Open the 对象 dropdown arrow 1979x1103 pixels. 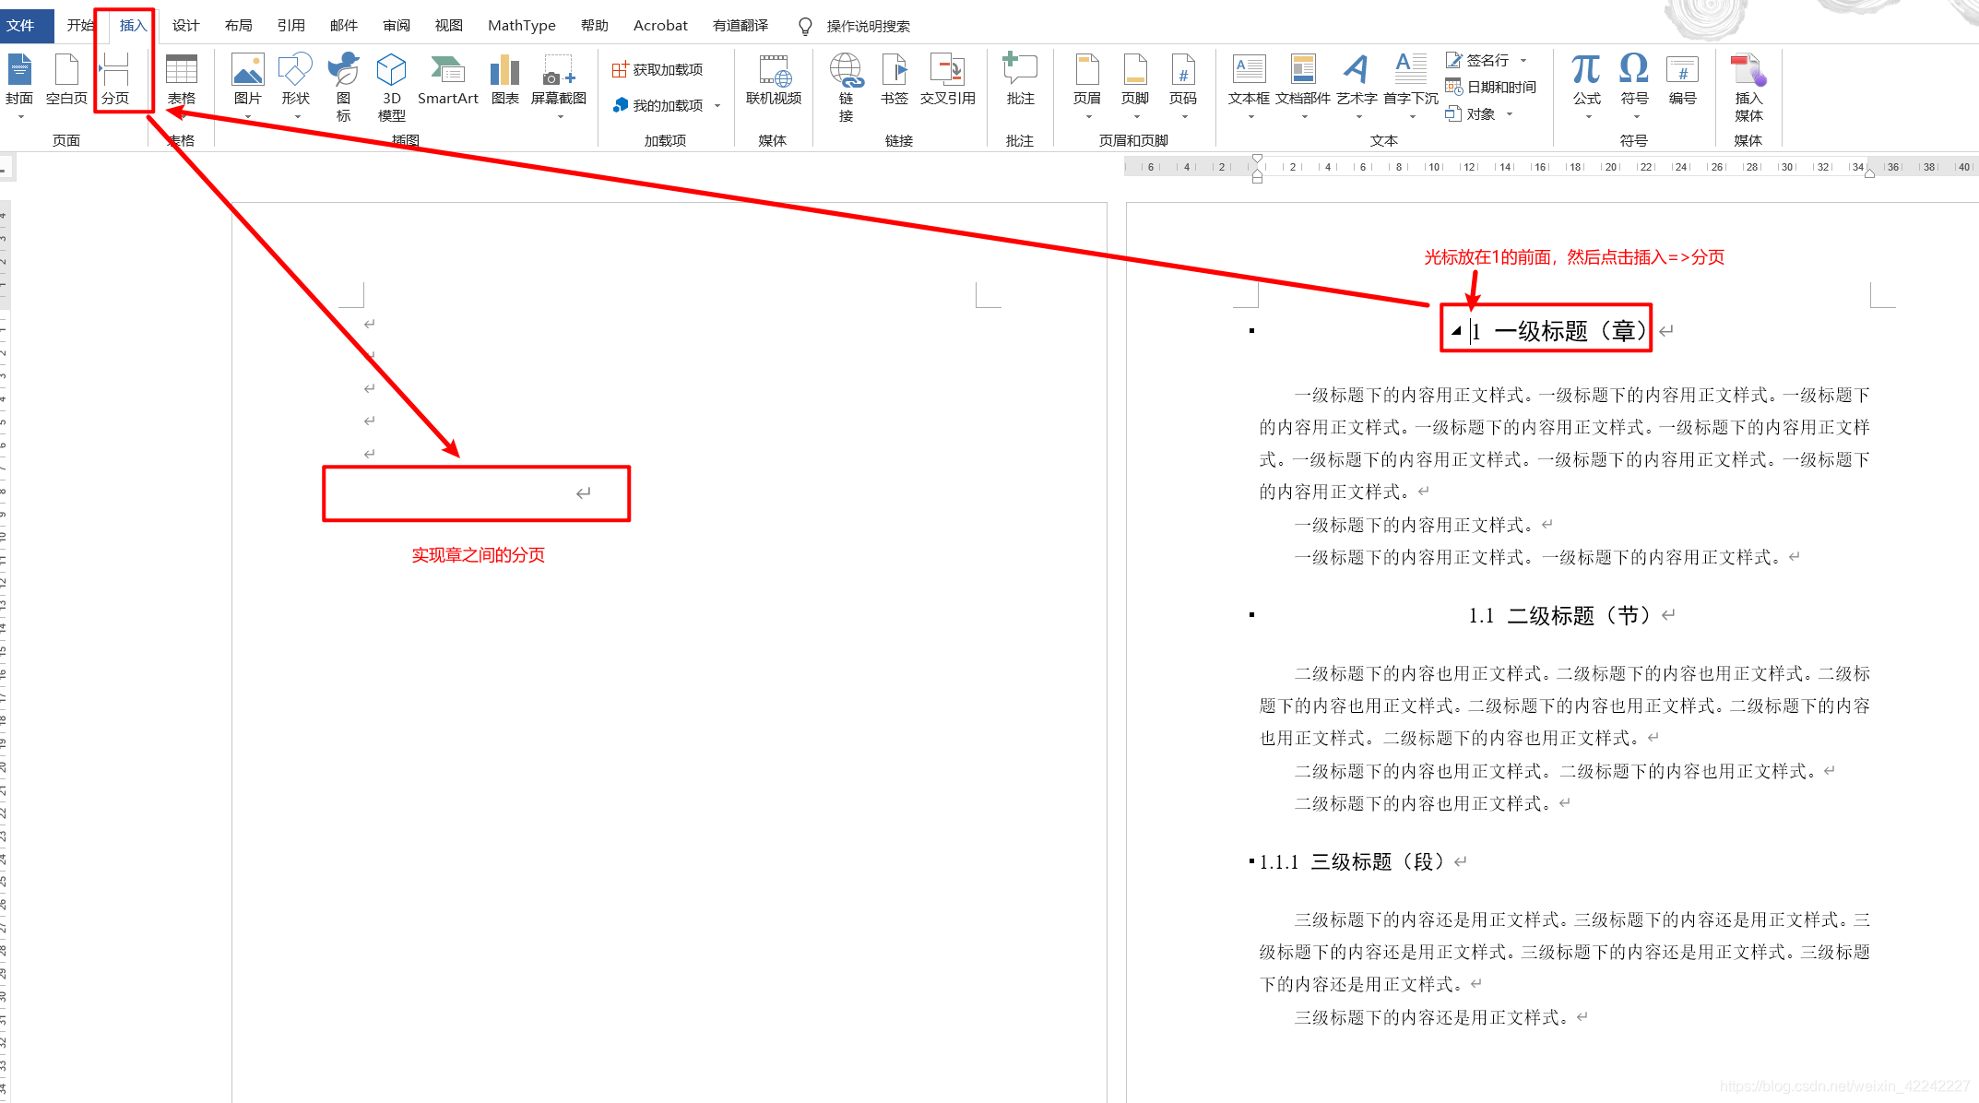click(x=1510, y=114)
